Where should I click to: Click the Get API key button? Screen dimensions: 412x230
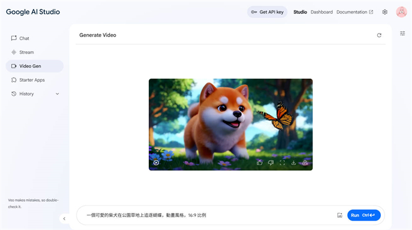pyautogui.click(x=267, y=12)
